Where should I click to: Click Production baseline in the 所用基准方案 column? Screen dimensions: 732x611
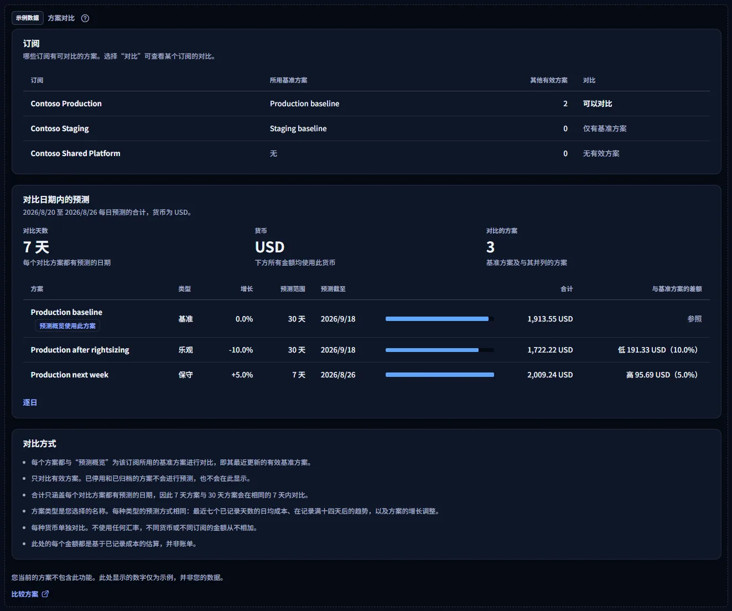305,103
